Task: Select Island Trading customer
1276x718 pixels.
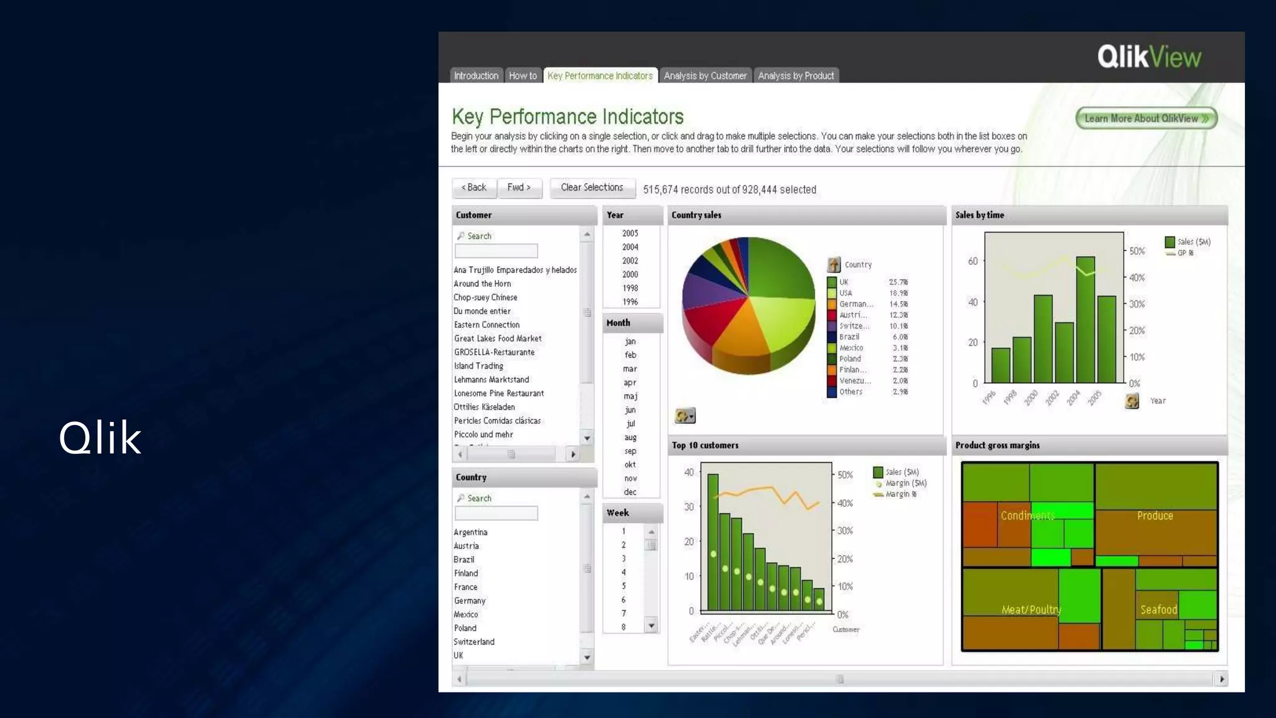Action: tap(478, 366)
